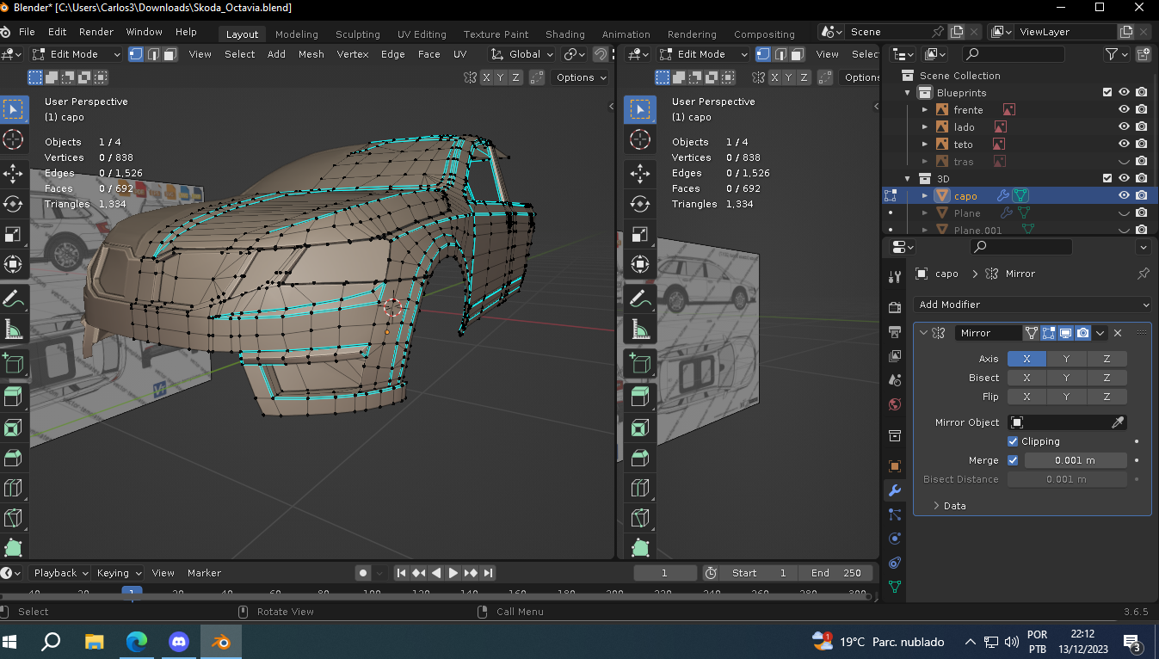
Task: Select the Rotate tool in left toolbar
Action: click(14, 204)
